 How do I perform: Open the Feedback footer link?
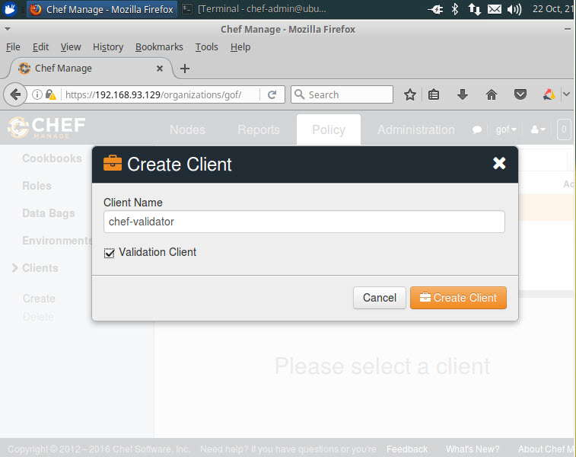[407, 449]
